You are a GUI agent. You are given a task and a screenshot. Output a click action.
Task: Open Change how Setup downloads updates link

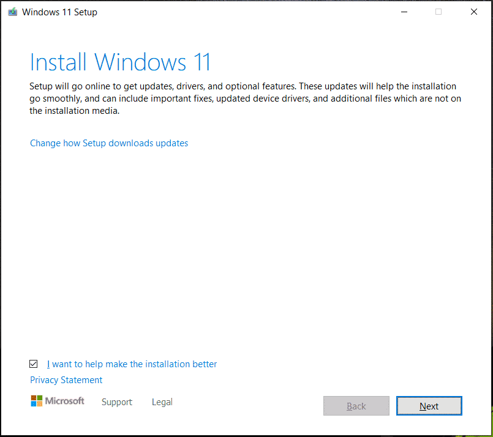point(109,143)
